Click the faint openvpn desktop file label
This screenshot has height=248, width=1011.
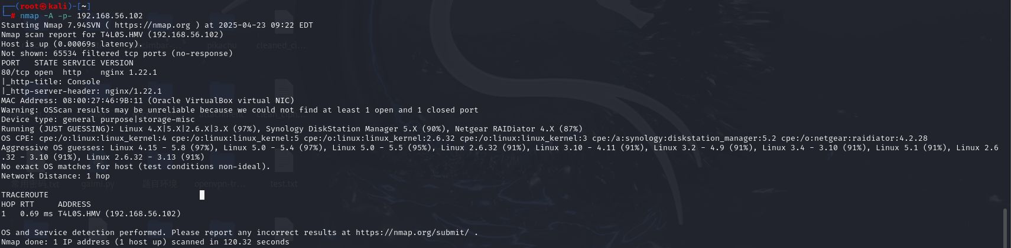tap(219, 184)
